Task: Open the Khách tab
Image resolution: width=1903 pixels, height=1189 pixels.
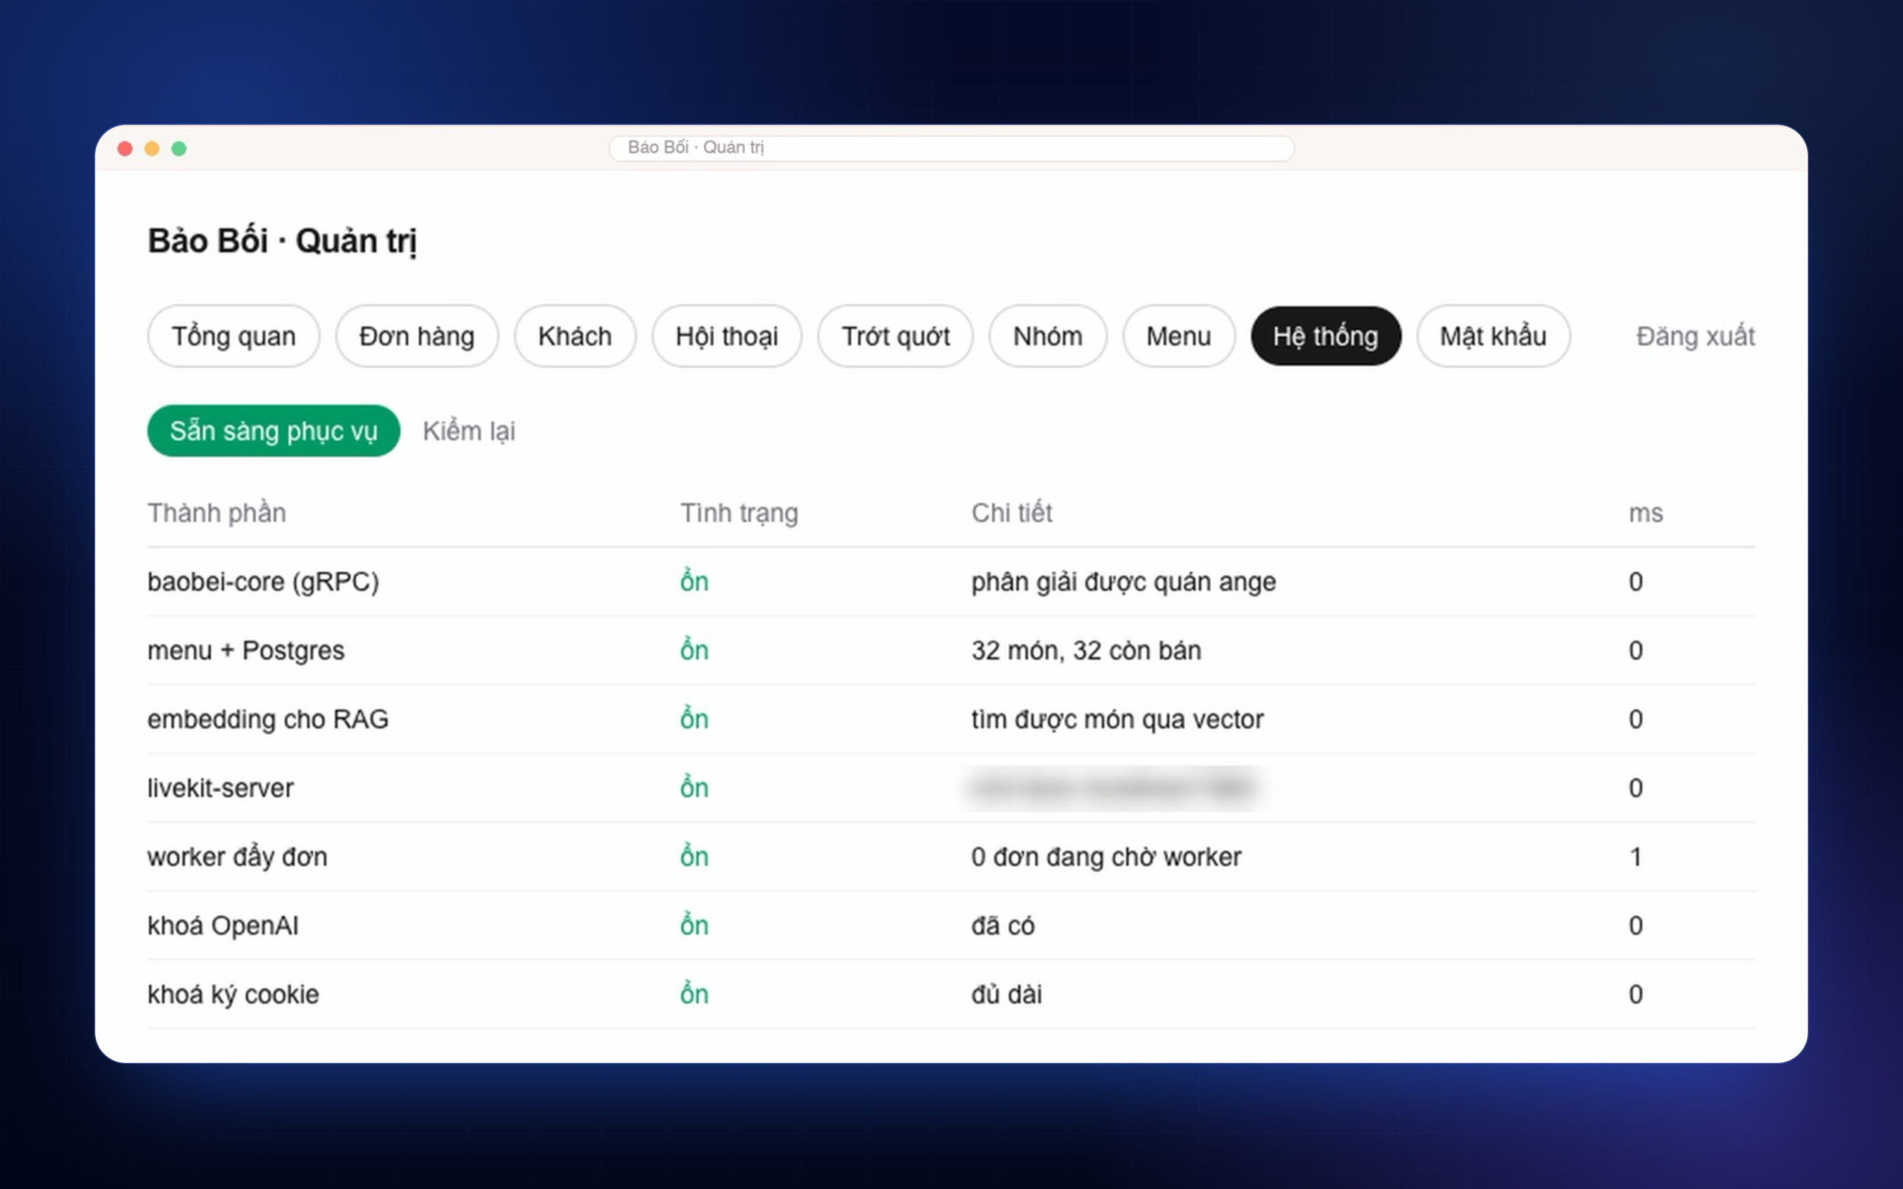Action: [575, 336]
